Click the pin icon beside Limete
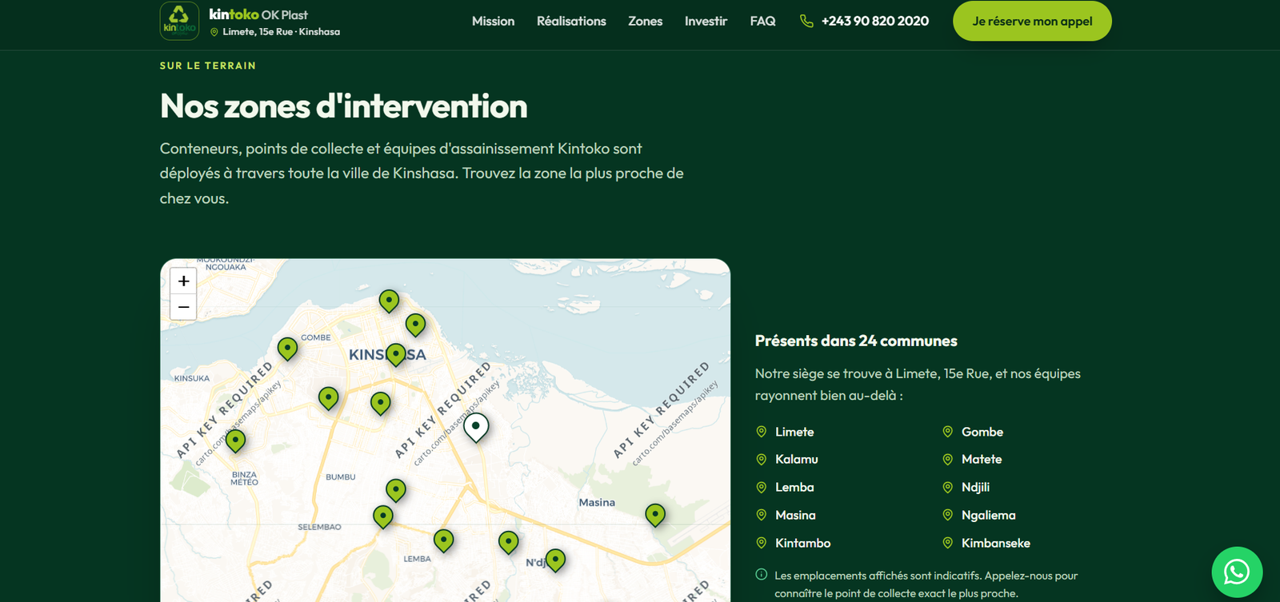This screenshot has height=602, width=1280. coord(762,432)
